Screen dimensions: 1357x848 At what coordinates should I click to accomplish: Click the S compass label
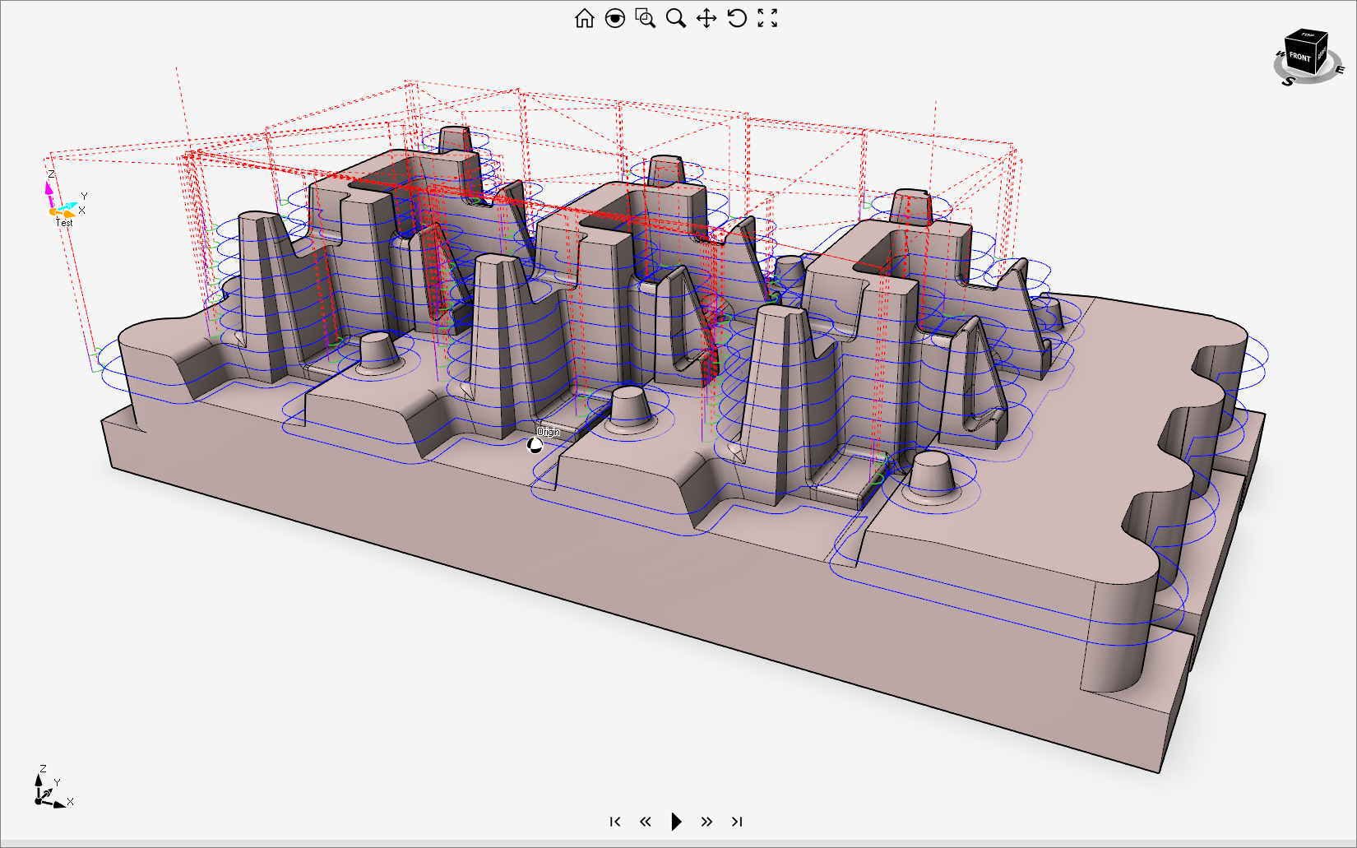tap(1288, 81)
